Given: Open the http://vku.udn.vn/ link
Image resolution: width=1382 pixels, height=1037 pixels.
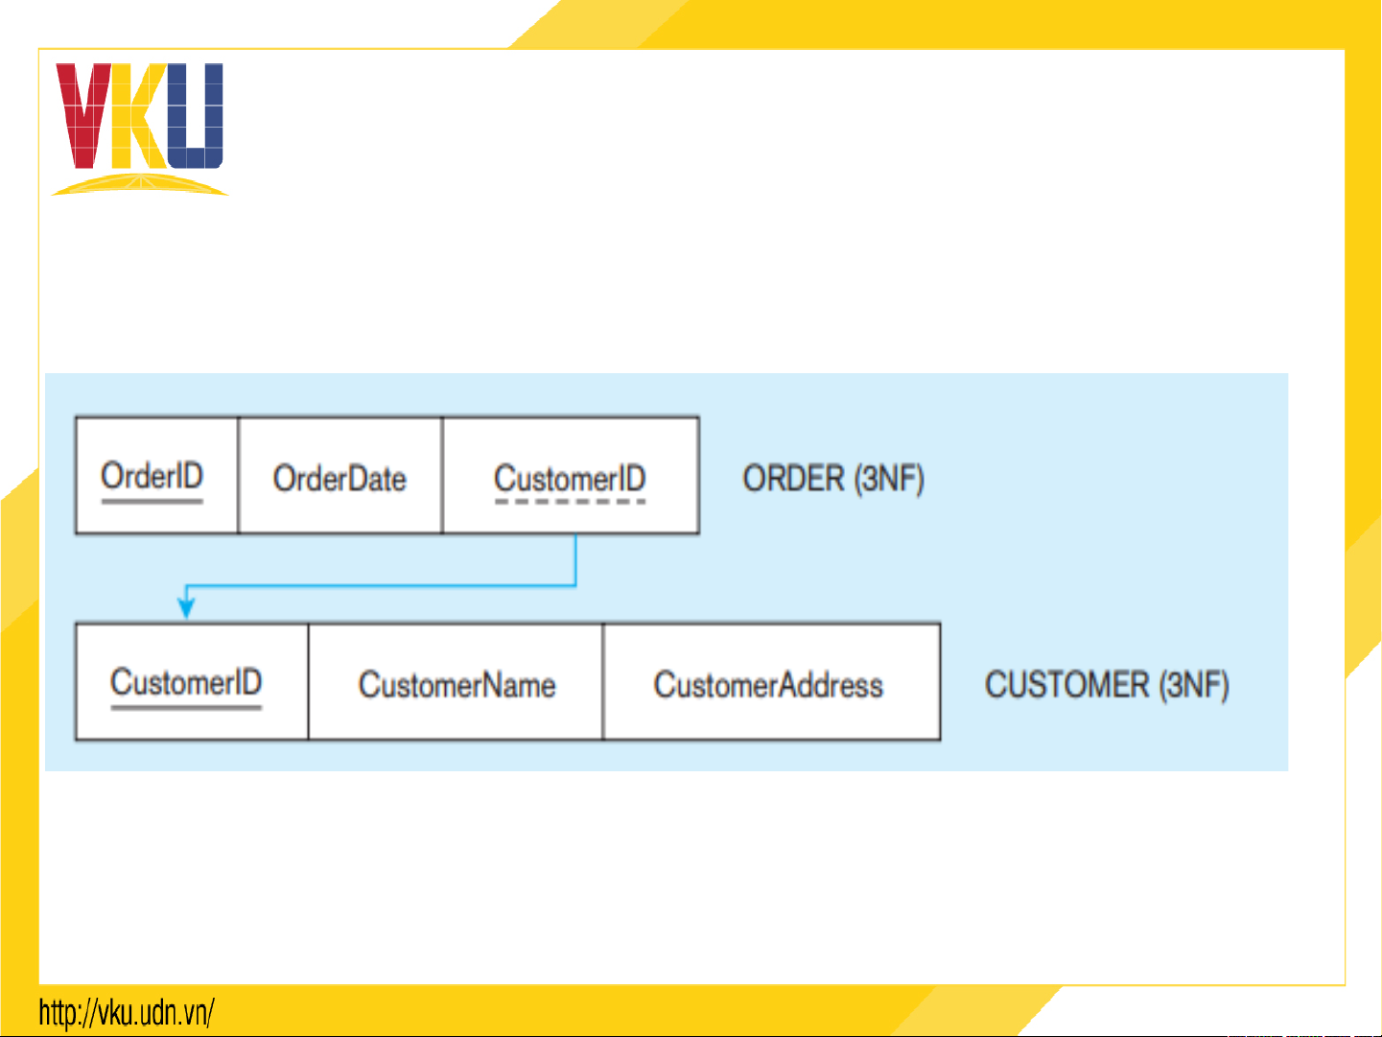Looking at the screenshot, I should (127, 1013).
